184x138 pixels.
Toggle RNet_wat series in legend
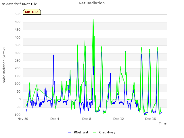(78, 132)
